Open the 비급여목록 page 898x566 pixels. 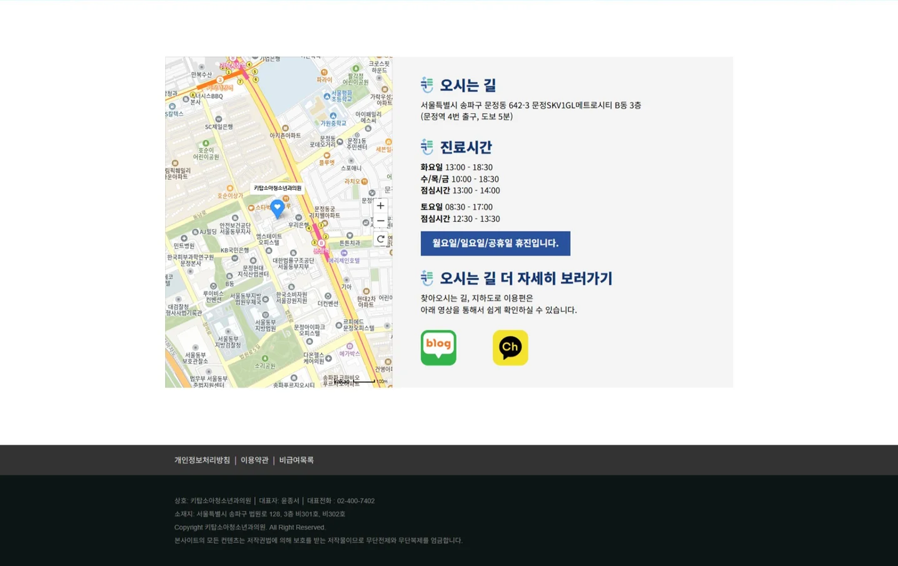click(x=295, y=460)
